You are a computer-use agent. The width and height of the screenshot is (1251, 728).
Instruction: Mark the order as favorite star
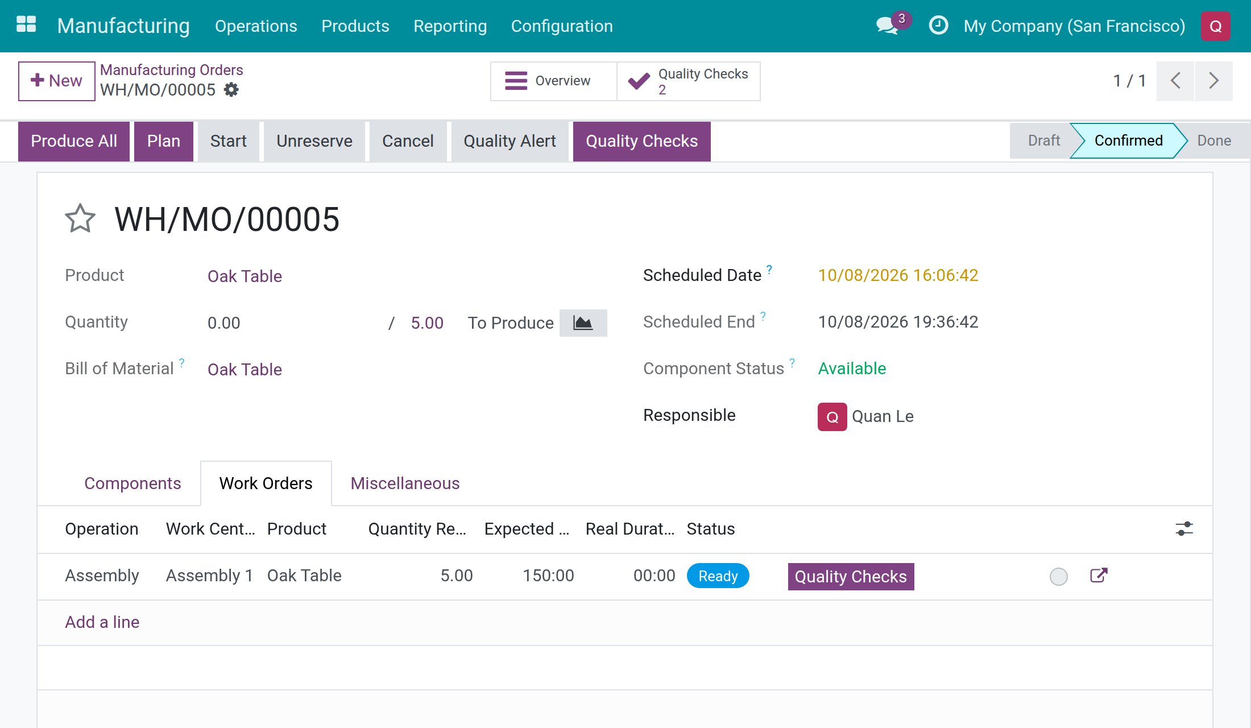(x=80, y=219)
